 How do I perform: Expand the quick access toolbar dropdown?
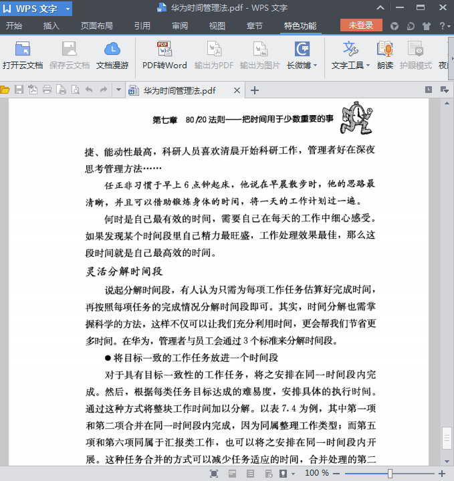pos(118,90)
